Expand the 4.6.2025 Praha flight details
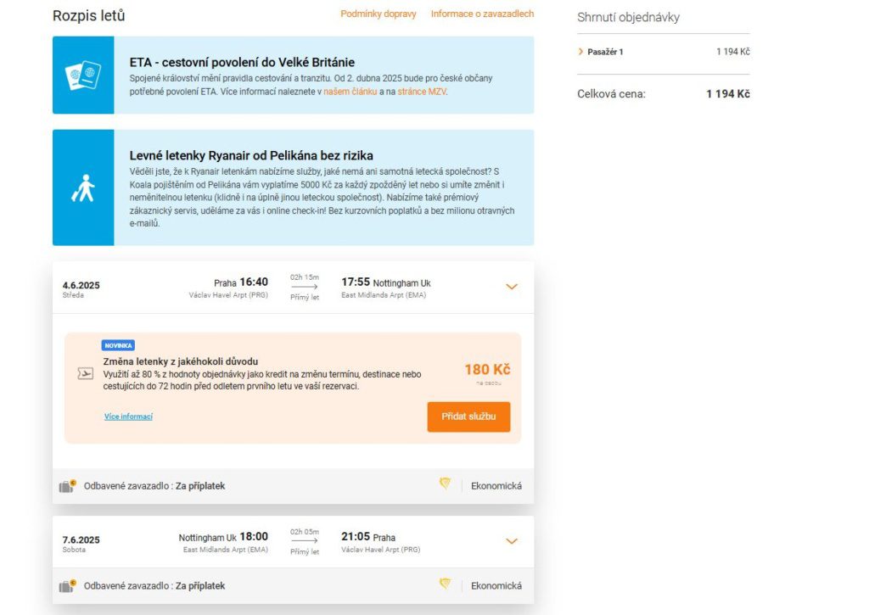 pos(512,287)
